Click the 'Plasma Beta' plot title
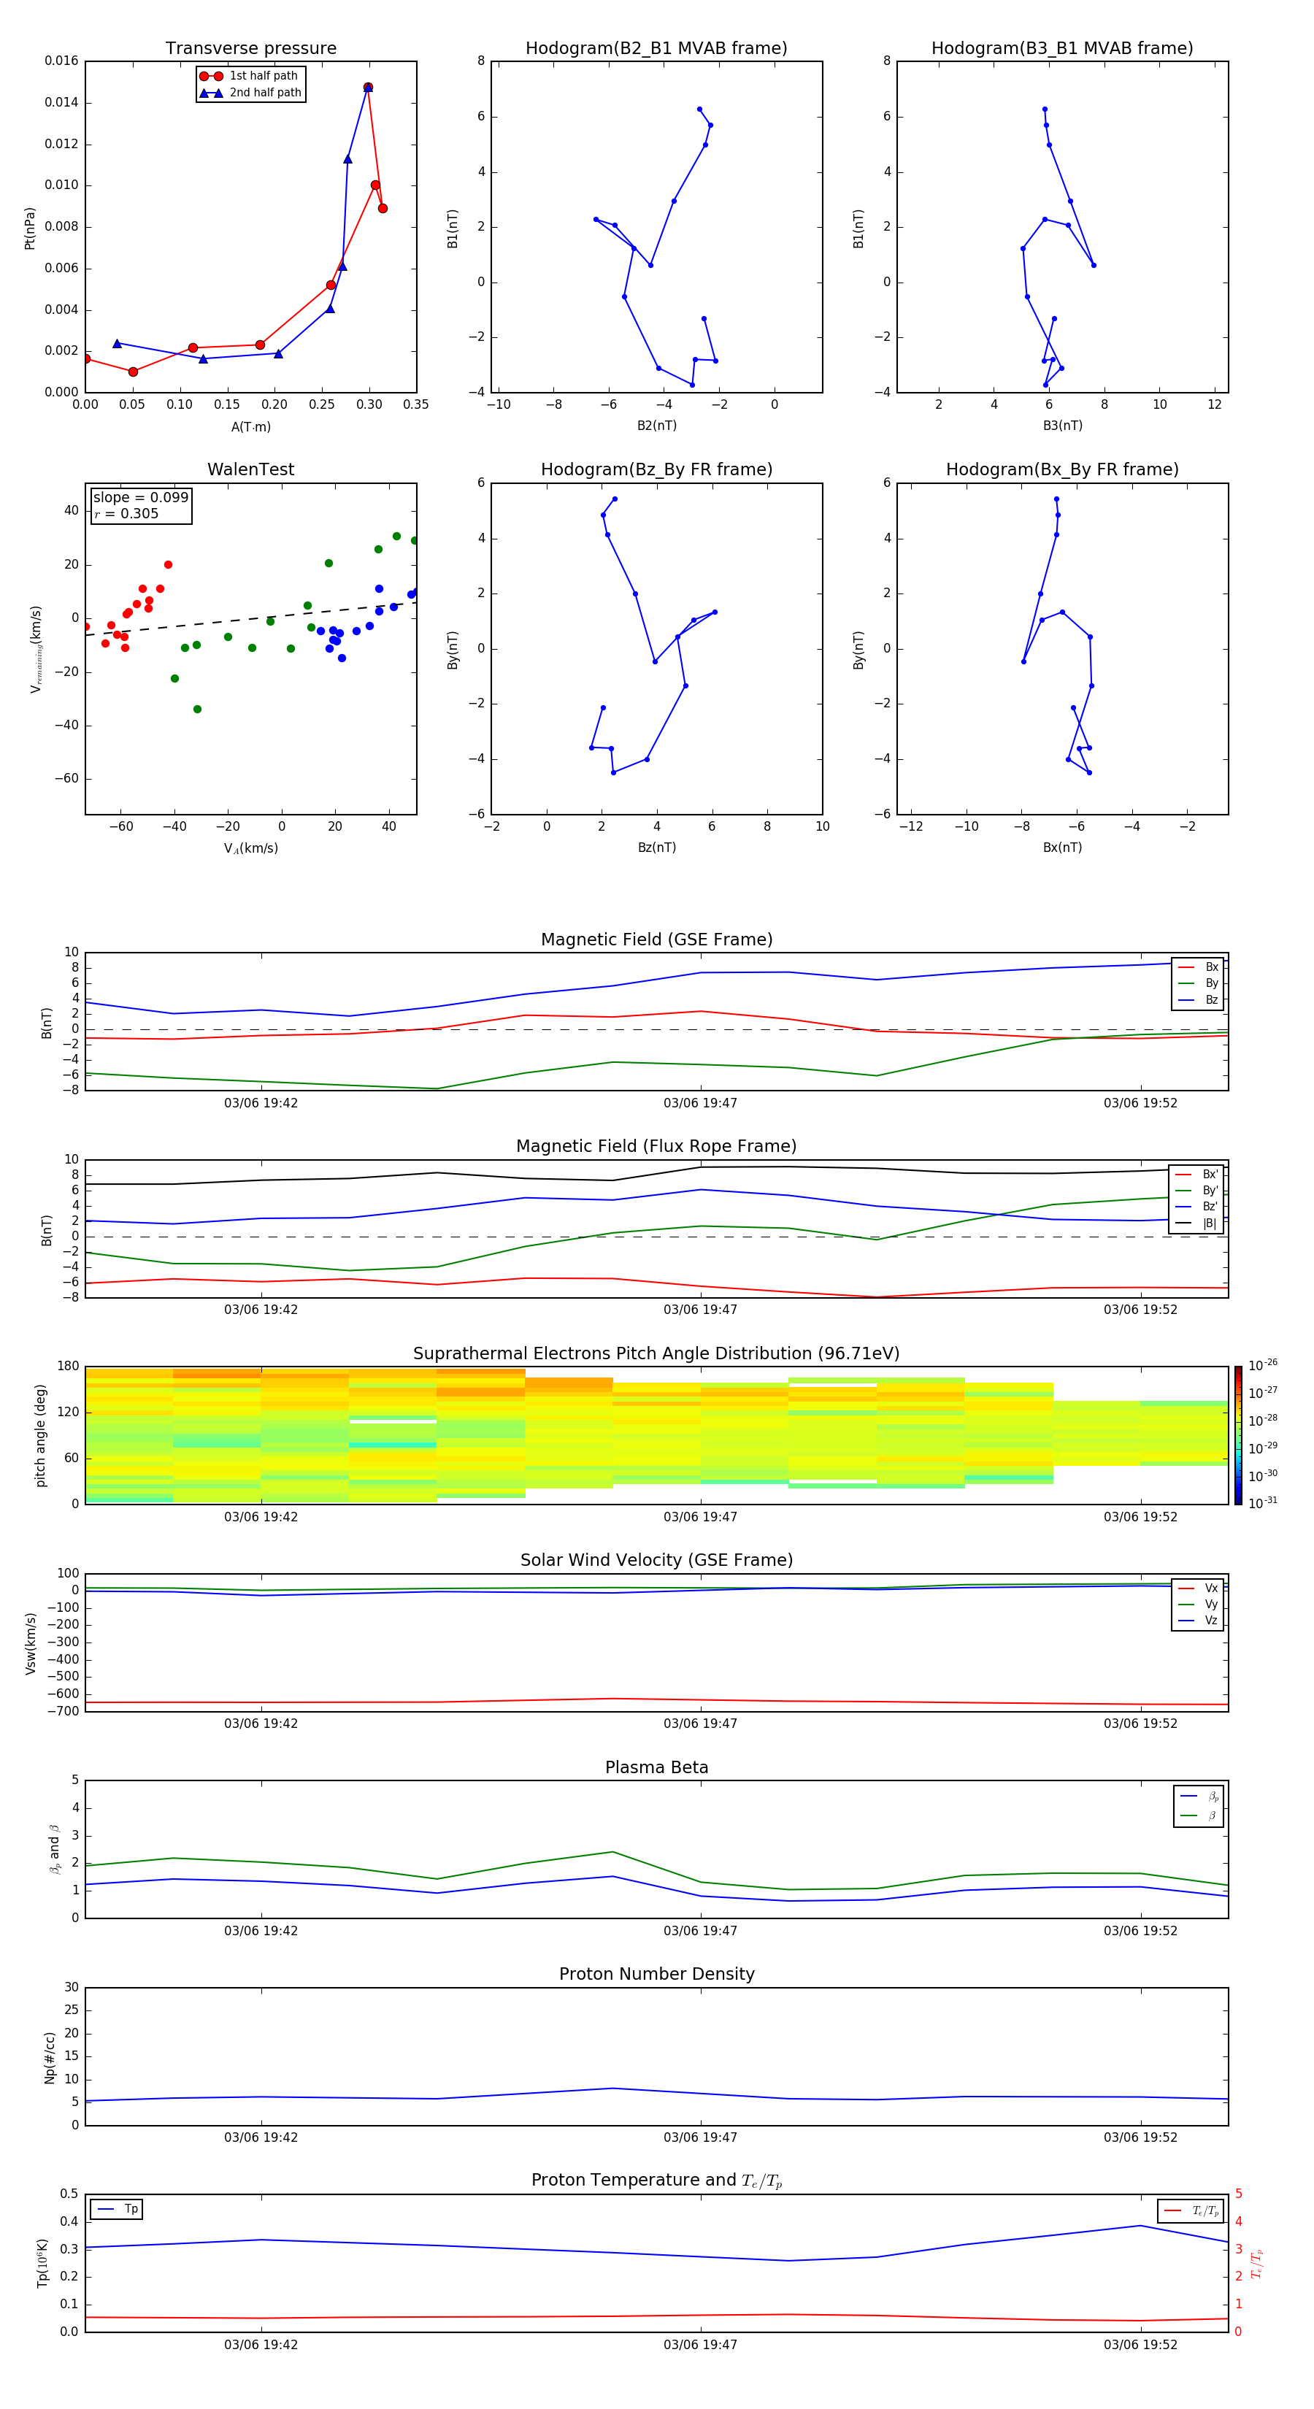Viewport: 1314px width, 2409px height. [656, 1767]
